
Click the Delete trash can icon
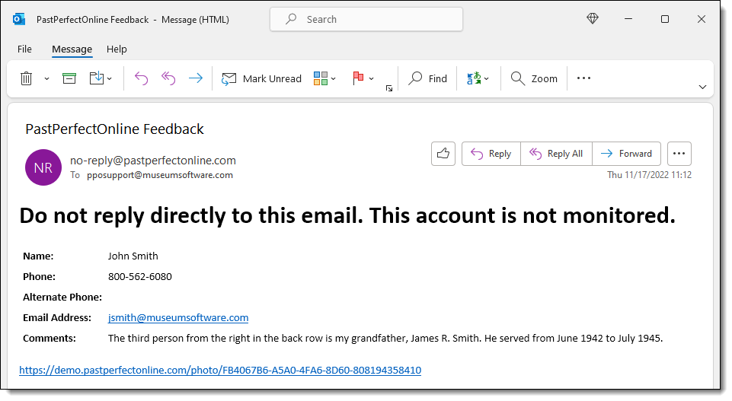(x=26, y=78)
